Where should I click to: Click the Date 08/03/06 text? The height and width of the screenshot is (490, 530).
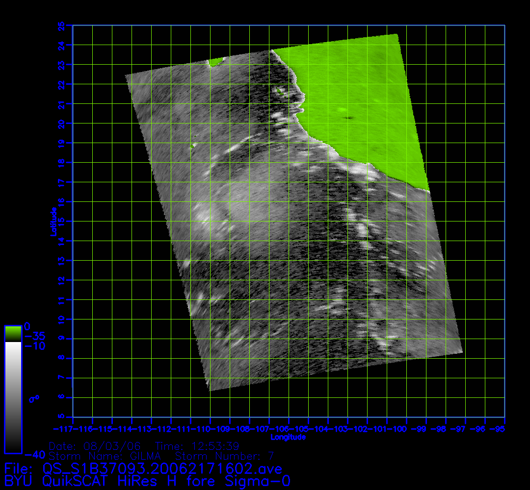(95, 447)
